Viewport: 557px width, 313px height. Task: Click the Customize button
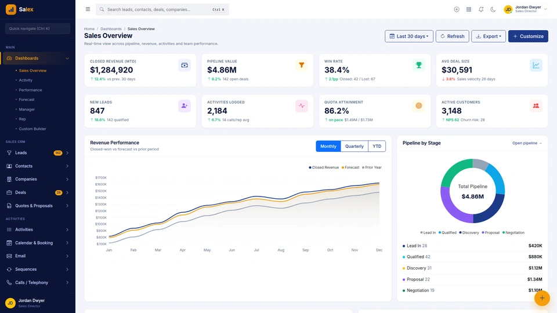pyautogui.click(x=528, y=36)
